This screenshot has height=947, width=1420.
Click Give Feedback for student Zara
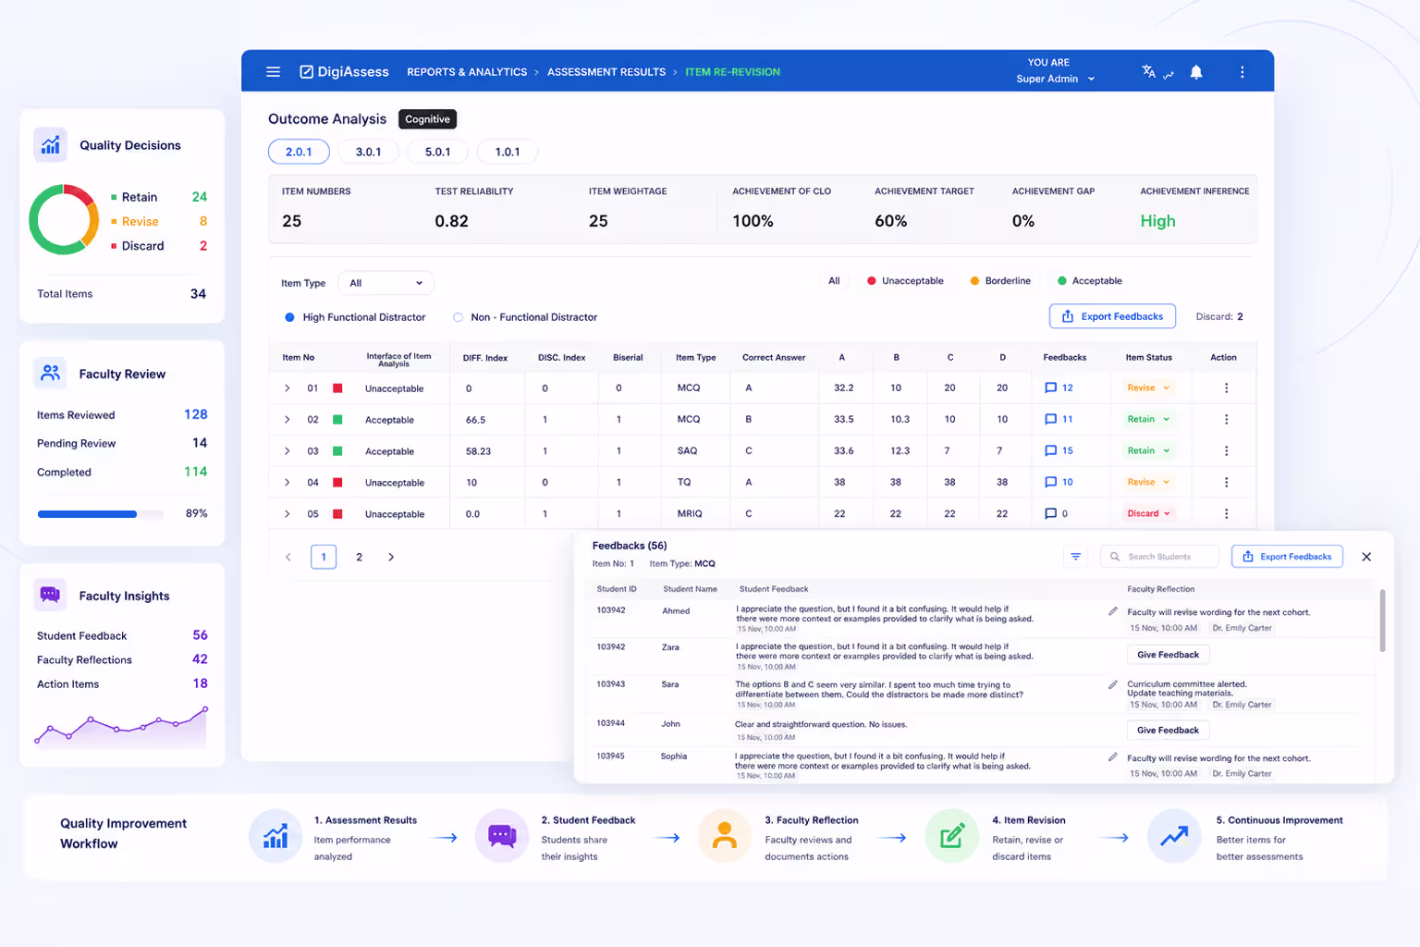pos(1168,655)
